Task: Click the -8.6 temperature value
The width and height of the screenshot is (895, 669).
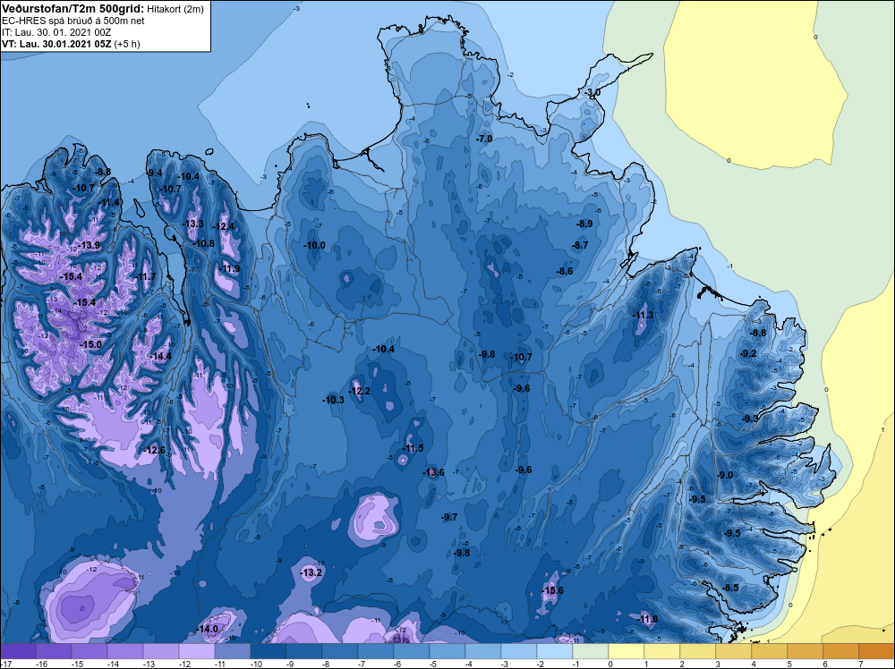Action: pyautogui.click(x=565, y=271)
